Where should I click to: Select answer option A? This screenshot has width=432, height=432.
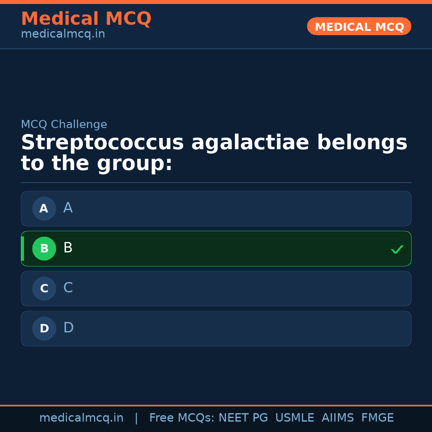[216, 208]
